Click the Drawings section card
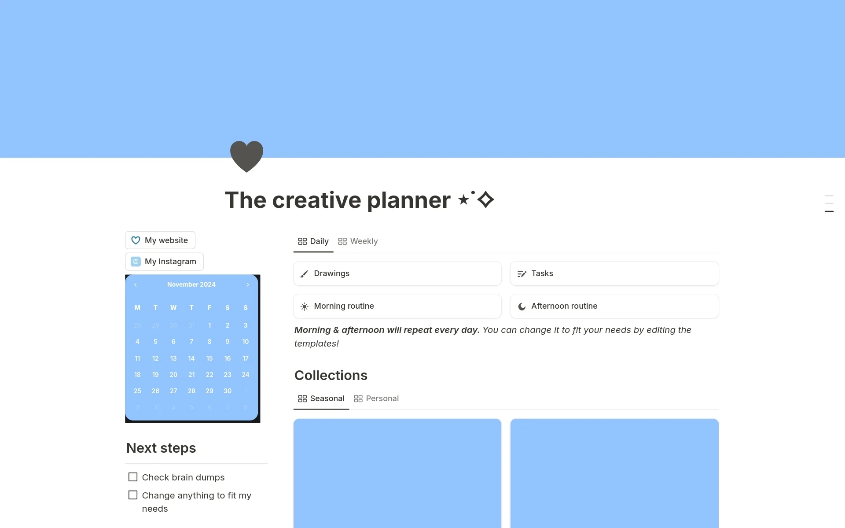This screenshot has width=845, height=528. [397, 273]
